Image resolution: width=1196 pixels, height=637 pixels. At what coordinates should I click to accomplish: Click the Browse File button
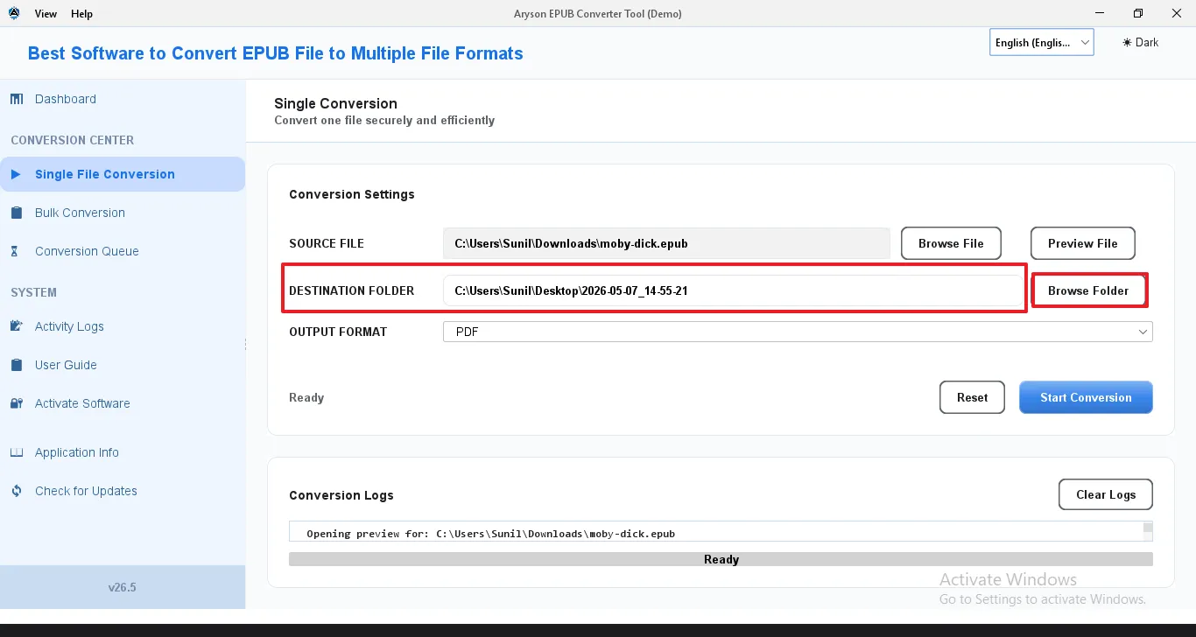click(x=951, y=243)
